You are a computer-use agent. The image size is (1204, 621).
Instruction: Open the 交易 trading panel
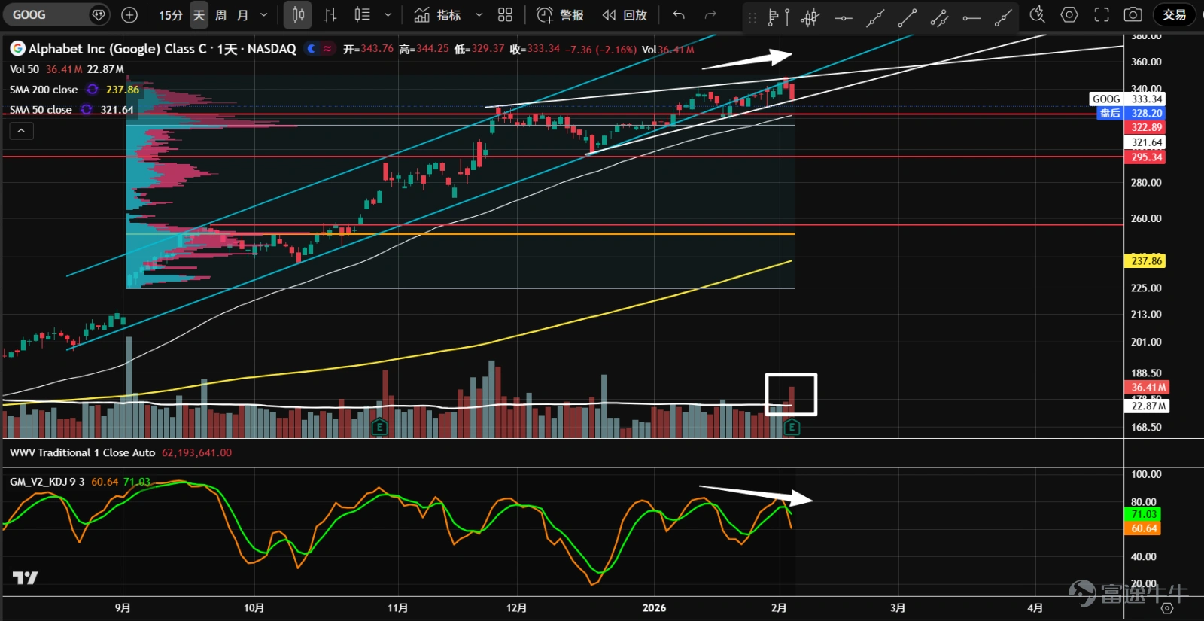1174,14
